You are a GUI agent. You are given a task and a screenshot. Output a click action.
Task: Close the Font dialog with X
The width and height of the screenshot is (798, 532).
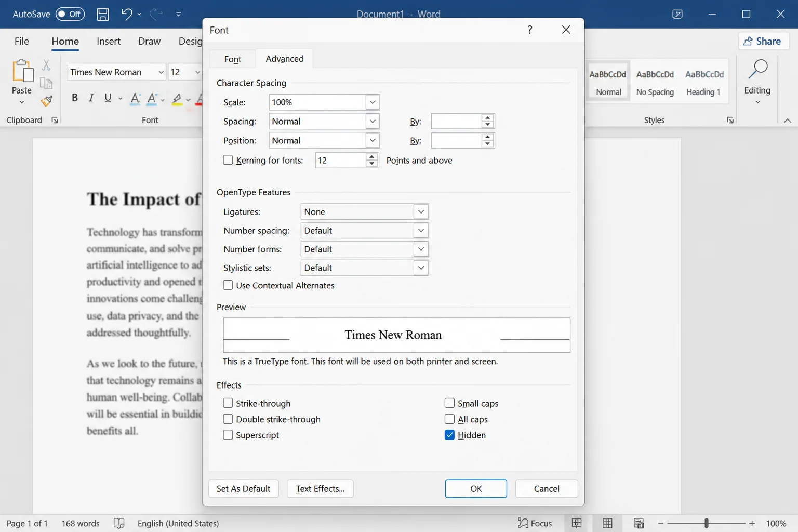pyautogui.click(x=566, y=30)
